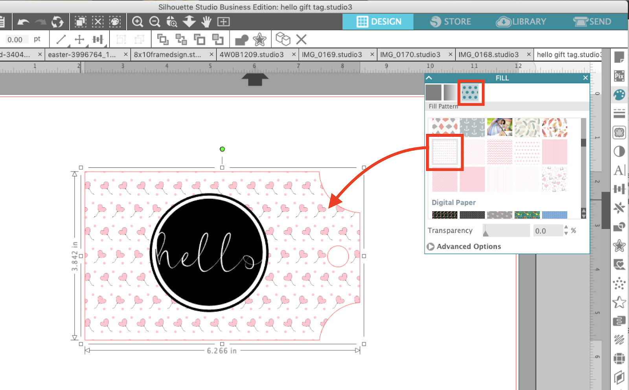Open the Text Style panel

(619, 170)
